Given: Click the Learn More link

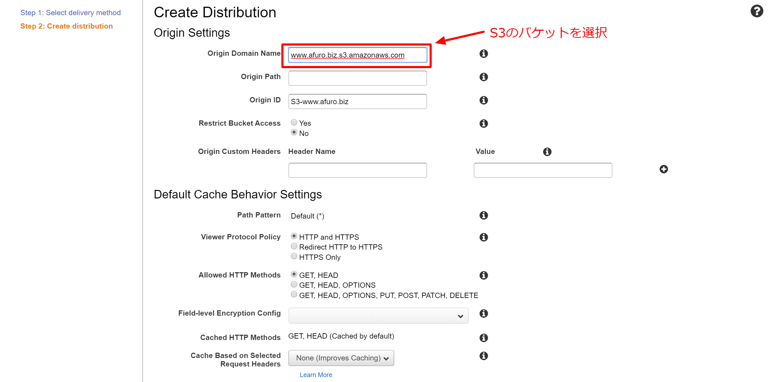Looking at the screenshot, I should pyautogui.click(x=316, y=375).
